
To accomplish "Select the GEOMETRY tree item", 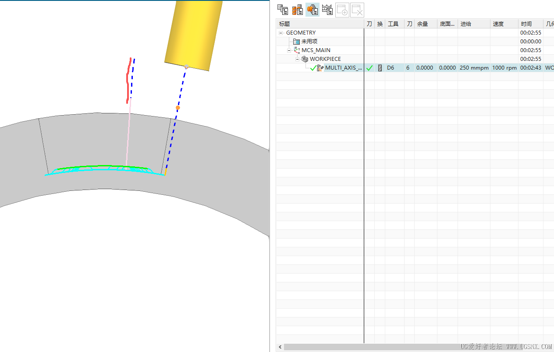I will [301, 33].
